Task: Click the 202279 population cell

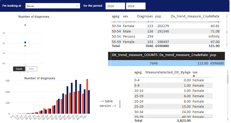Action: click(163, 26)
